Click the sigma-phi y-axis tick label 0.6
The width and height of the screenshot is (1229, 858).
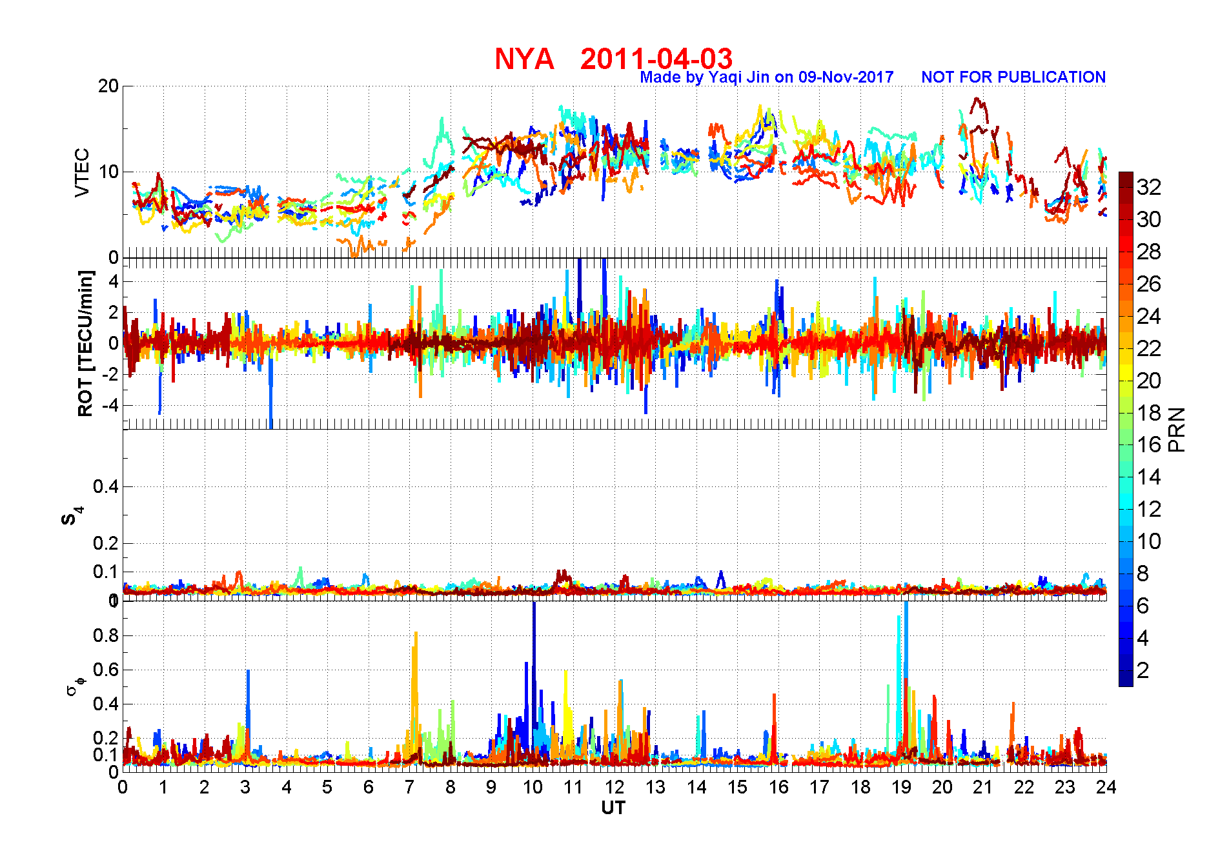(x=107, y=670)
